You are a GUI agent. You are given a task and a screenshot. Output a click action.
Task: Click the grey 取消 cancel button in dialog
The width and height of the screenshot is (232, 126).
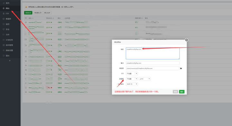[175, 92]
